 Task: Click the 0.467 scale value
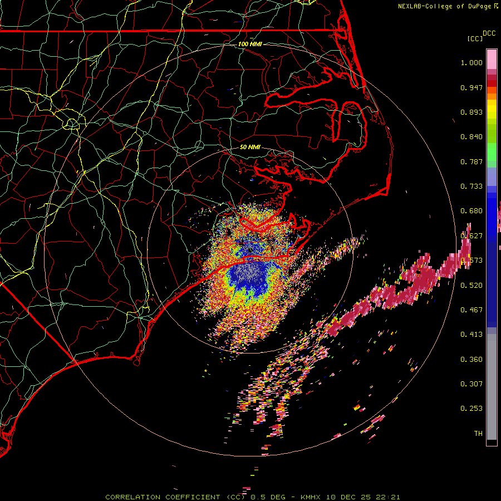click(x=471, y=310)
